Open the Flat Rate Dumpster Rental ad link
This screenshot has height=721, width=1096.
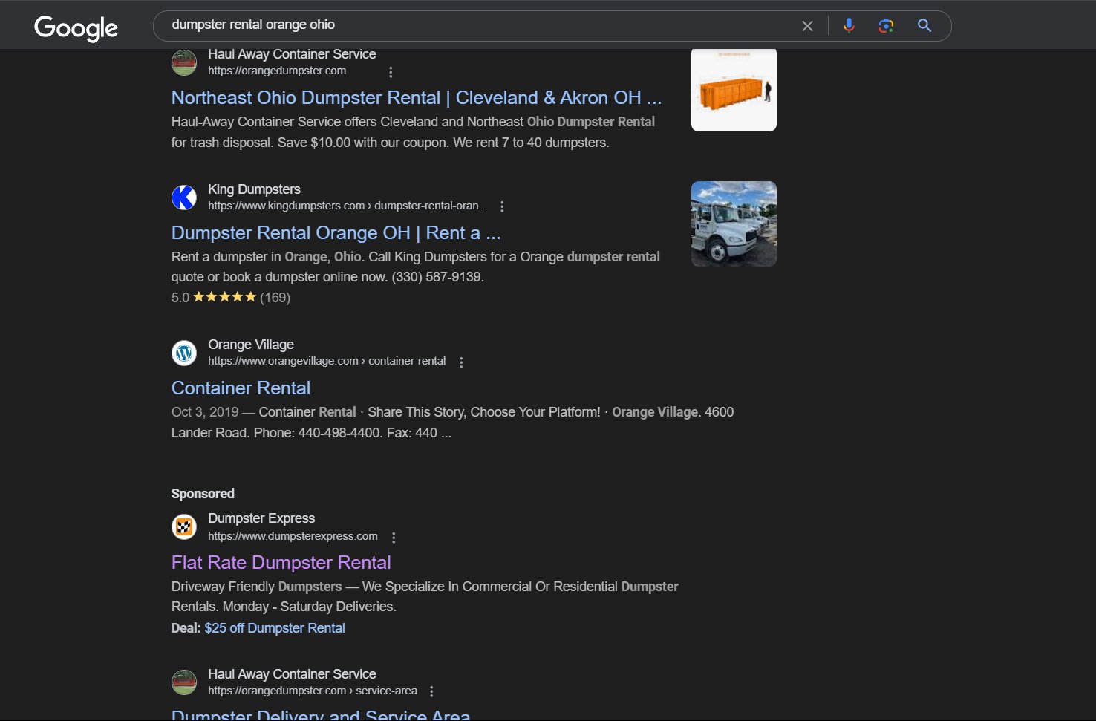pyautogui.click(x=281, y=562)
